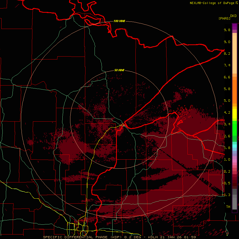Click the 1.8 legend value
The image size is (239, 239).
point(227,148)
